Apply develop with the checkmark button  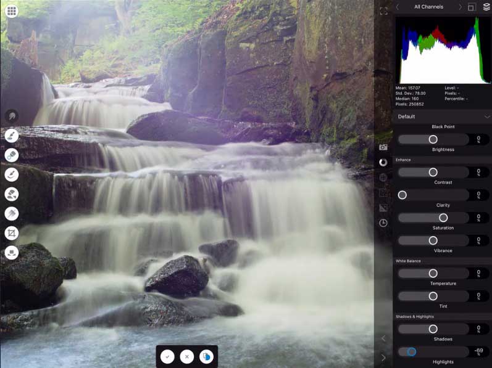click(x=167, y=356)
